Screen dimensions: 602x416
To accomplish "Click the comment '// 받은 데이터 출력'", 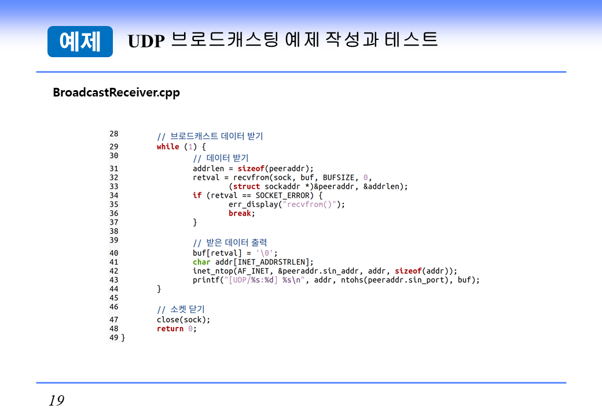I will 230,243.
